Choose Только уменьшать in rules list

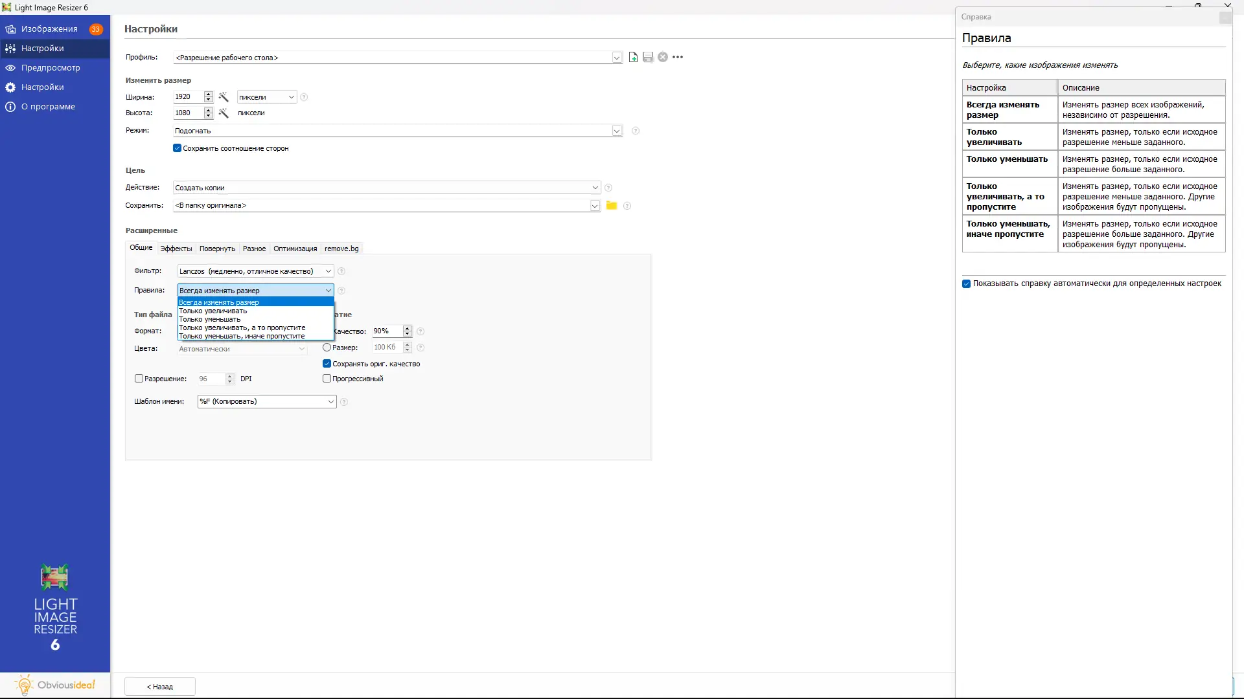(x=210, y=319)
